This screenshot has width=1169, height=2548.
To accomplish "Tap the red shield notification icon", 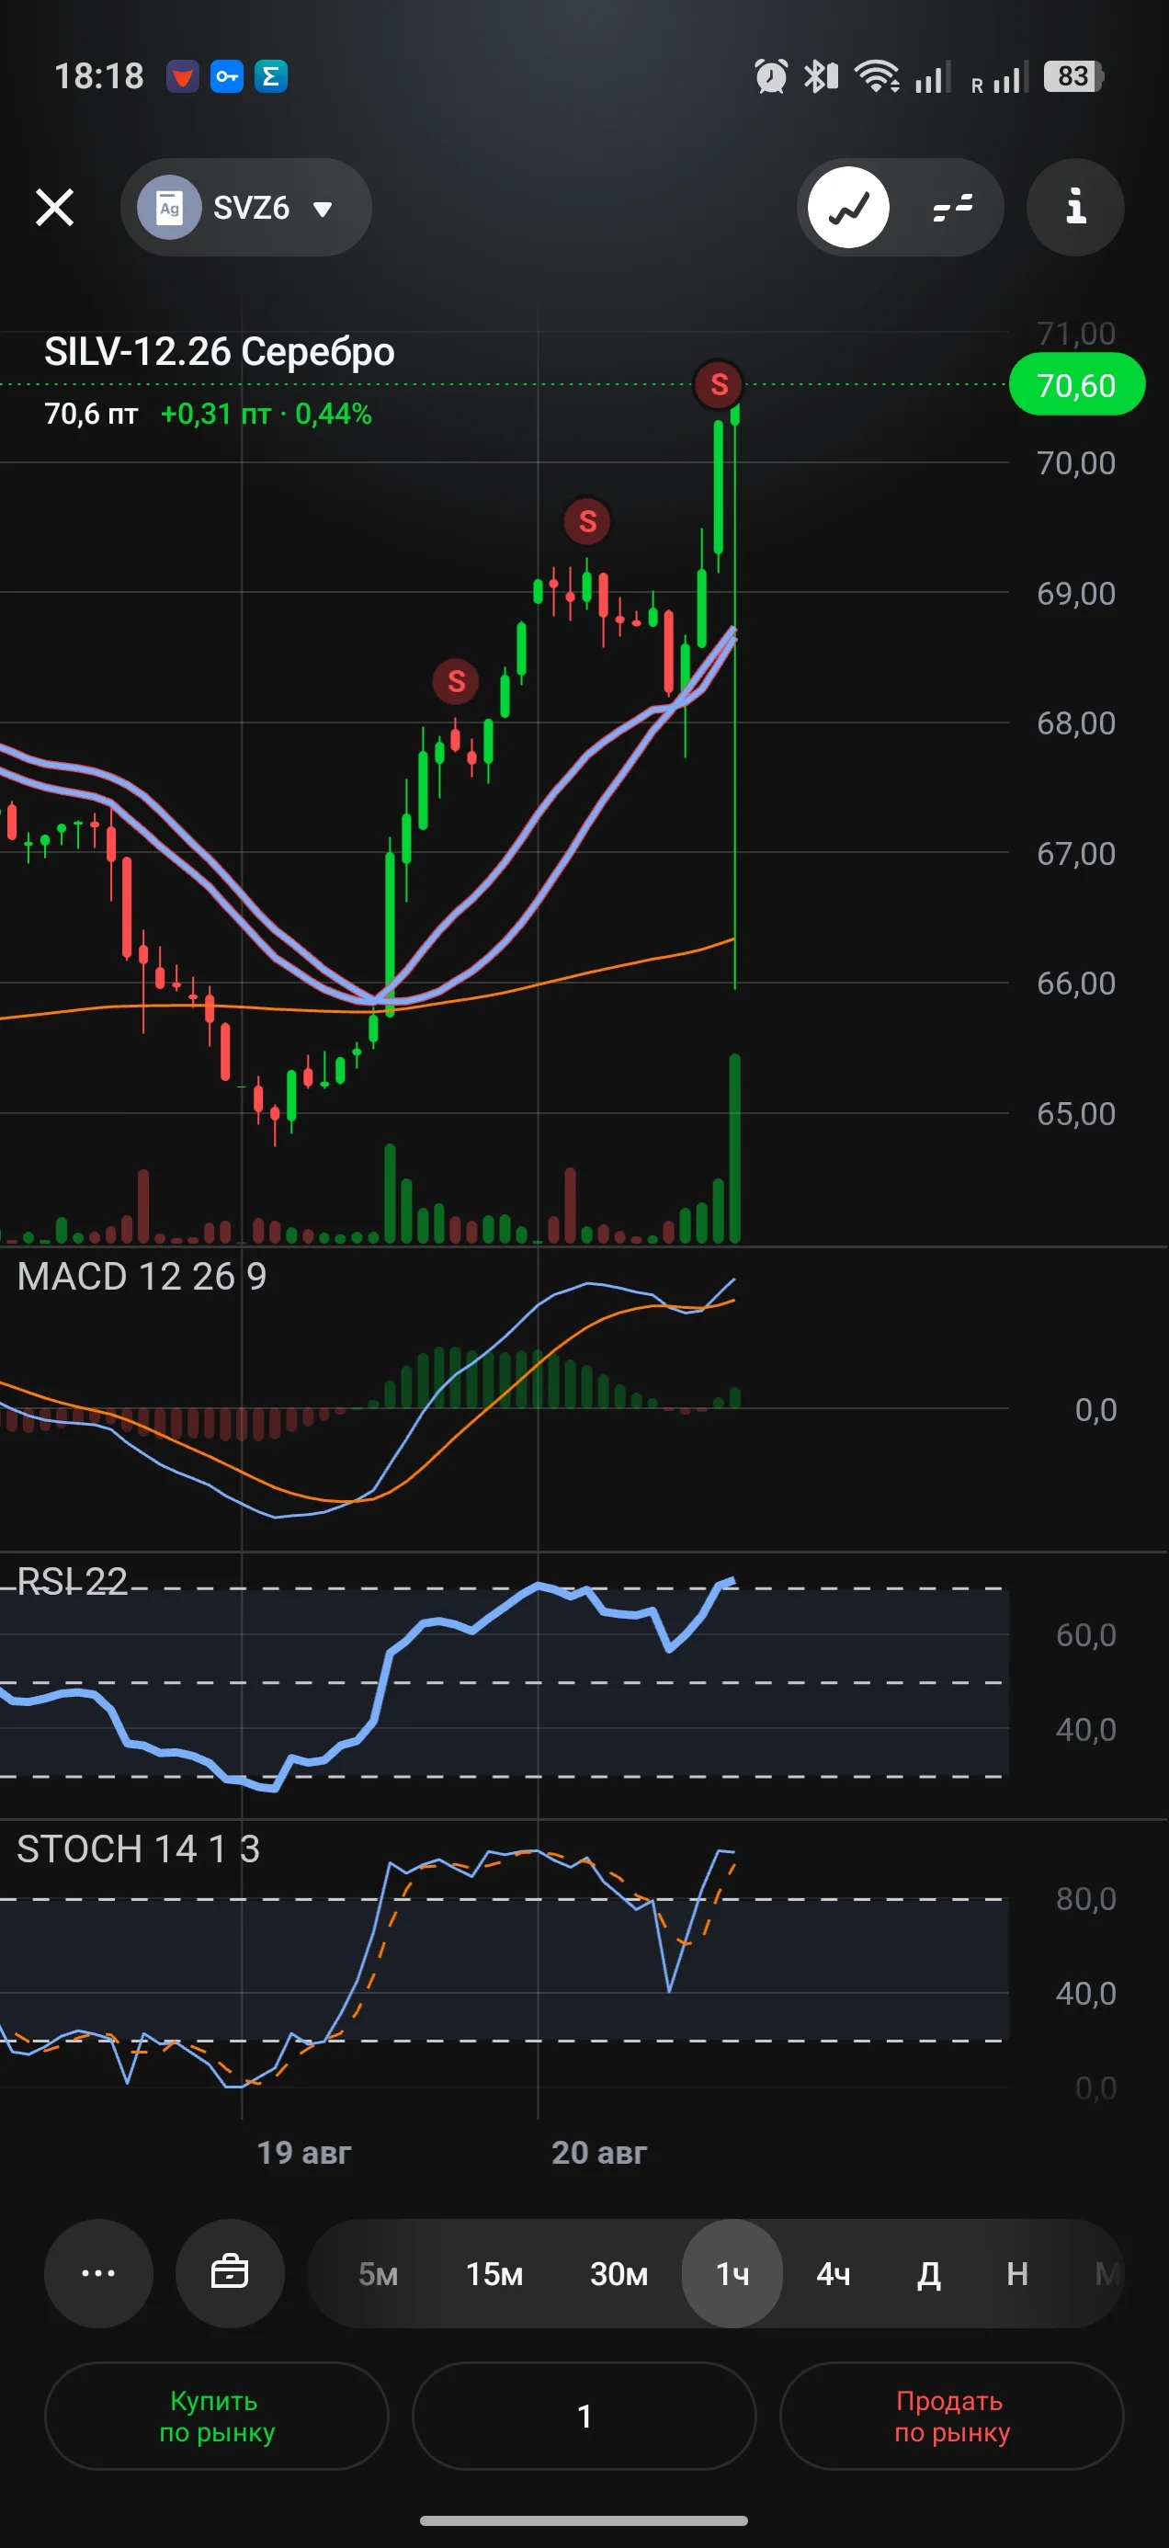I will (182, 76).
